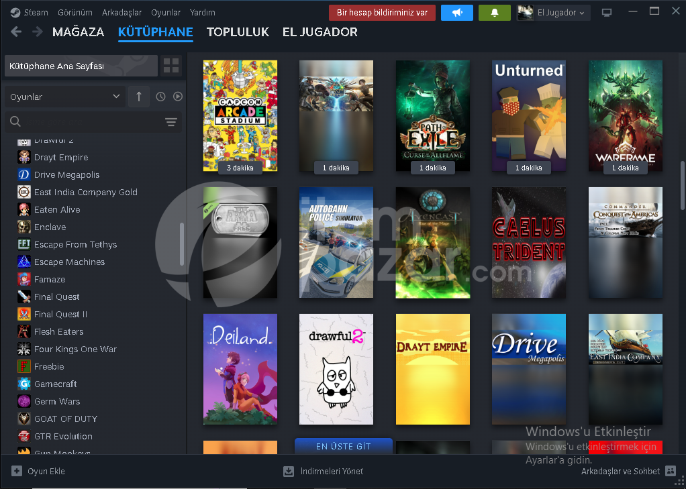The height and width of the screenshot is (489, 686).
Task: Click Arkadaşlar ve Sohbet link
Action: [620, 471]
